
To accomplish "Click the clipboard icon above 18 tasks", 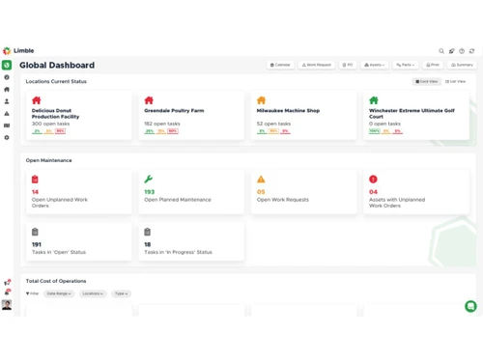I will coord(148,232).
